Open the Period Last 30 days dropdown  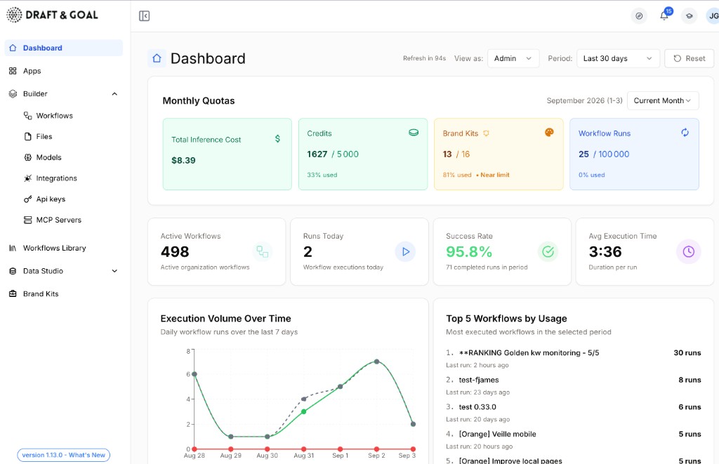618,58
